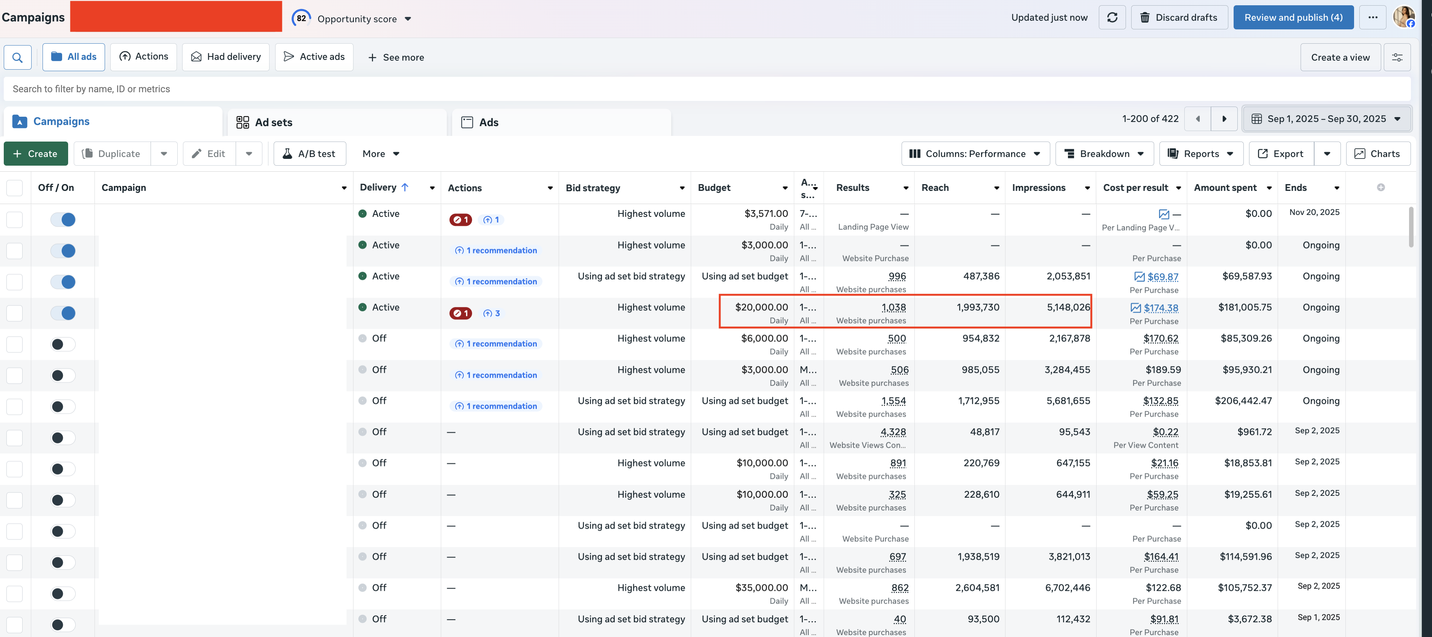The image size is (1432, 637).
Task: Open view settings sliders icon
Action: (1397, 57)
